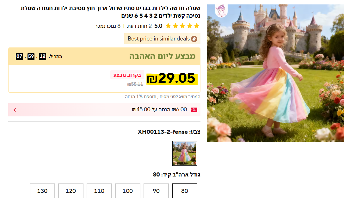Viewport: 344px width, 198px height.
Task: Select size 90 option
Action: (x=156, y=191)
